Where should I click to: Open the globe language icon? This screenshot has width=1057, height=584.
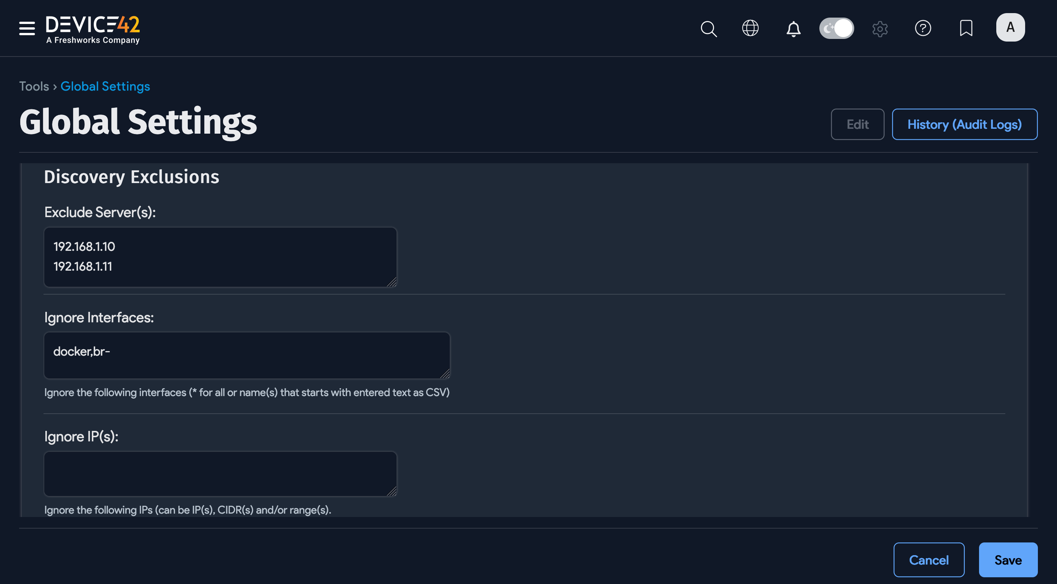750,28
